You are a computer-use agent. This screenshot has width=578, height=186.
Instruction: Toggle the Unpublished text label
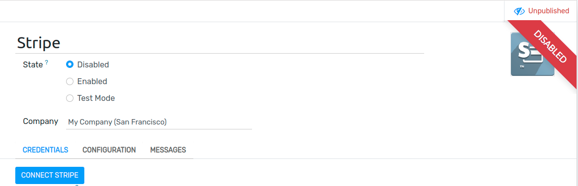tap(548, 11)
